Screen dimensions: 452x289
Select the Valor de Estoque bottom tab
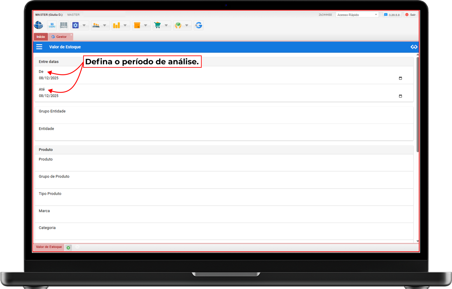[49, 247]
